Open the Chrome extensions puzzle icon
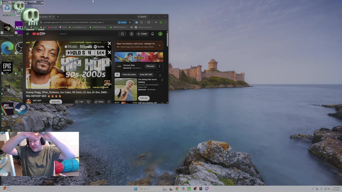Viewport: 342px width, 192px height. click(x=142, y=22)
